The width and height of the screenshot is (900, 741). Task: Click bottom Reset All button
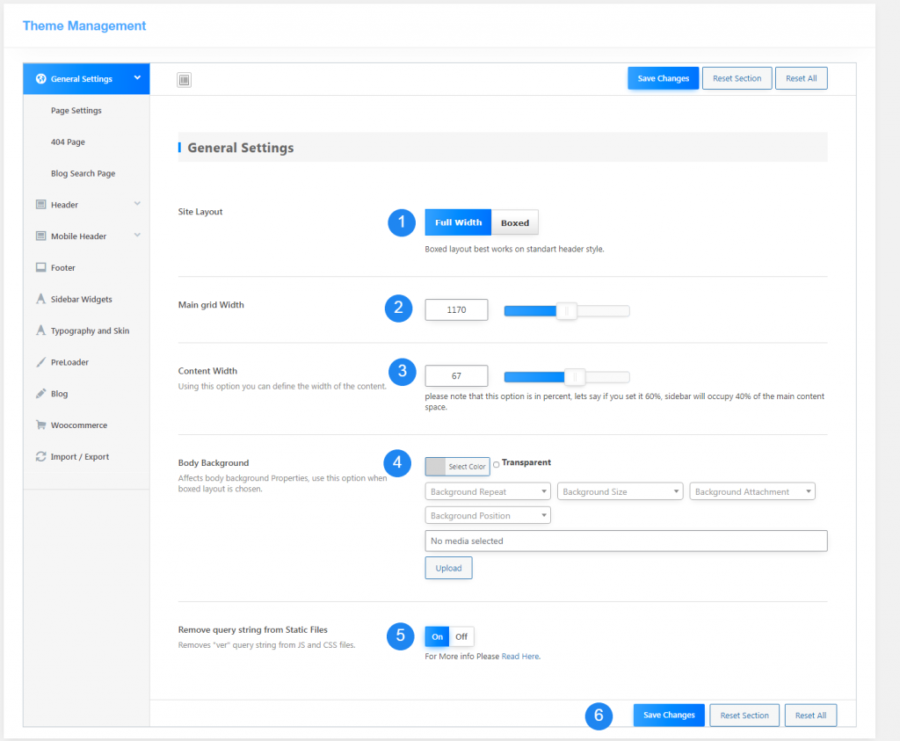tap(810, 716)
